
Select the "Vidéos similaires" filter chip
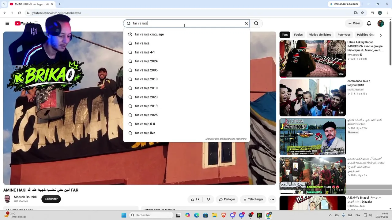pos(320,35)
